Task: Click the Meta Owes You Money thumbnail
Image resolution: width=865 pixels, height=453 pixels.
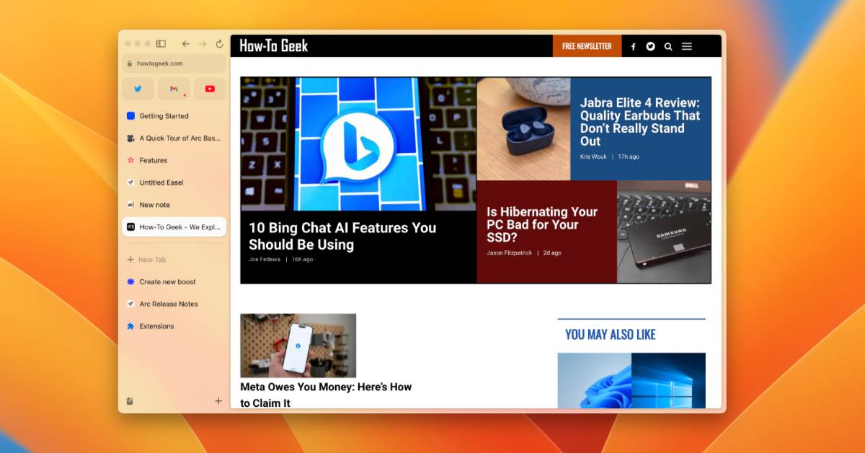Action: [x=298, y=346]
